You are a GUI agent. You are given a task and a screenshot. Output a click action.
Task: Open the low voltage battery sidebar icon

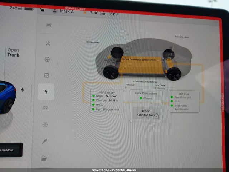(x=45, y=108)
